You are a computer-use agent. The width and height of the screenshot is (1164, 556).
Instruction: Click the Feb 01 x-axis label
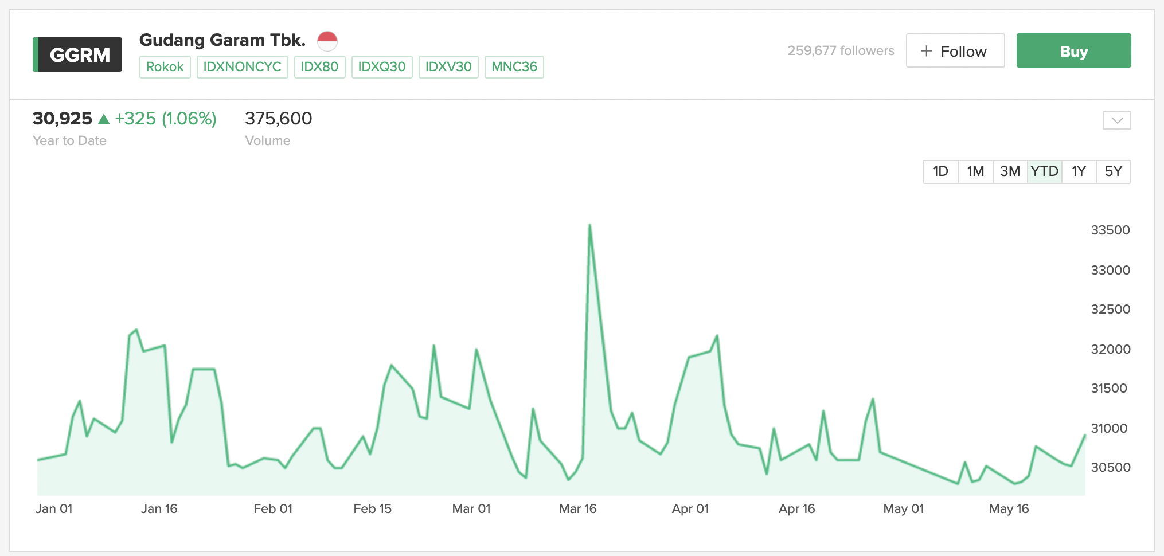pyautogui.click(x=273, y=509)
